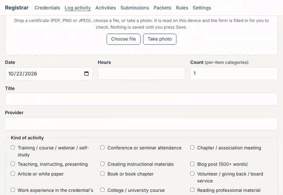Enable Volunteer / giving back / board service
This screenshot has width=283, height=195.
(192, 173)
